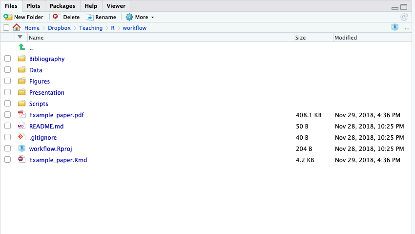Click the sort arrow in column header
The image size is (415, 234).
[20, 37]
